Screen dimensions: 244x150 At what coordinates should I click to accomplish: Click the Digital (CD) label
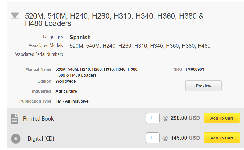pos(41,139)
